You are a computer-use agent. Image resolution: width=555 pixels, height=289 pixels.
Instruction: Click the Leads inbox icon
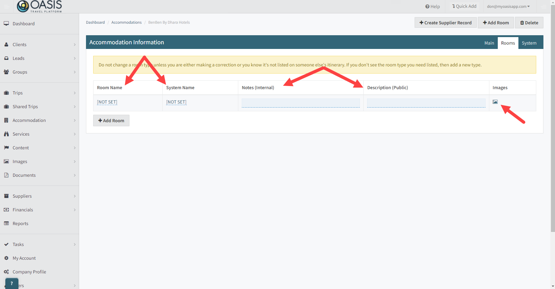point(6,58)
